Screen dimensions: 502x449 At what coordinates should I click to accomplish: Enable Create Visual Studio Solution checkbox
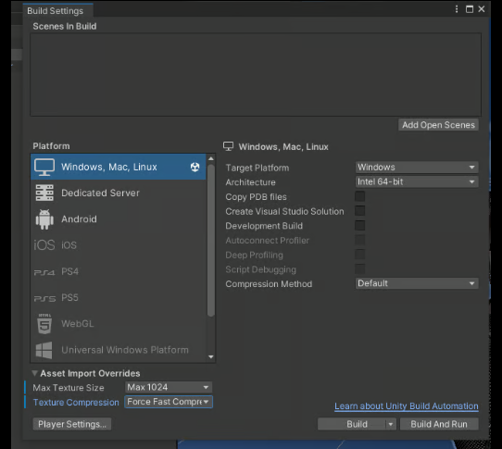point(360,211)
